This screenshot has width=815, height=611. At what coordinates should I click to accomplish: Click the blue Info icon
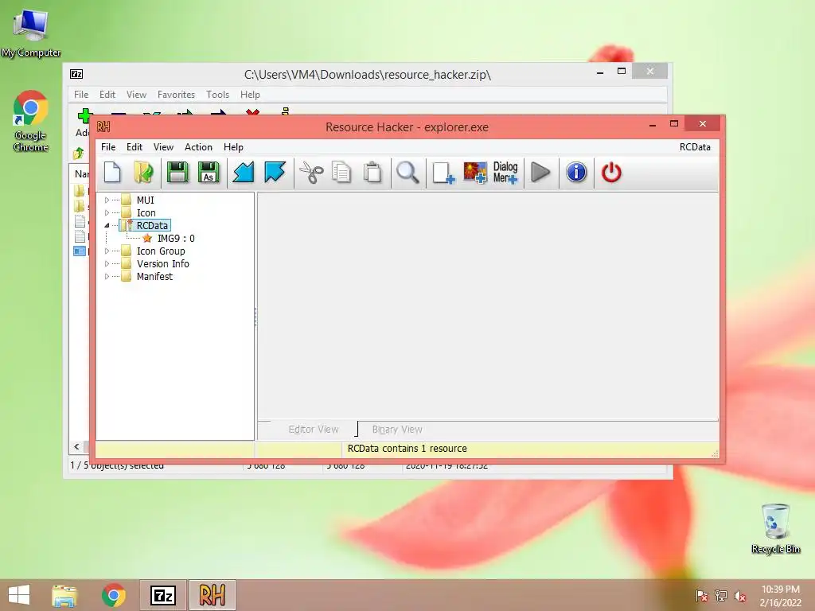(x=576, y=173)
